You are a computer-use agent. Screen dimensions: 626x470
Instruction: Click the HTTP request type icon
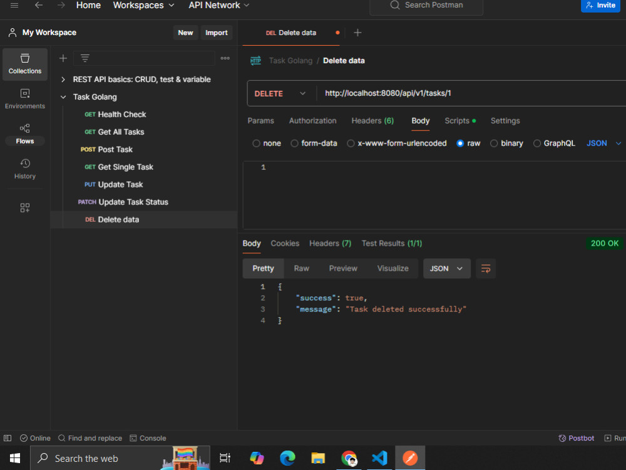pos(255,61)
